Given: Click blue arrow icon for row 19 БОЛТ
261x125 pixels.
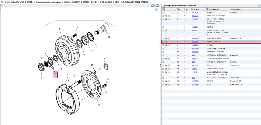Looking at the screenshot, I should pos(166,84).
